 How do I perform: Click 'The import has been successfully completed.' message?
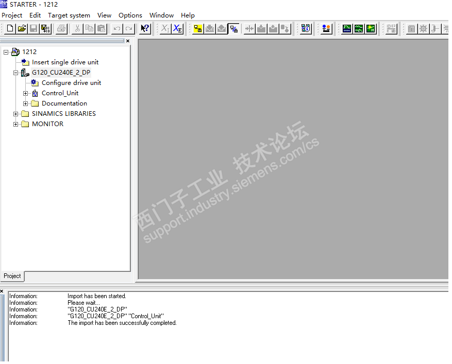(x=122, y=323)
